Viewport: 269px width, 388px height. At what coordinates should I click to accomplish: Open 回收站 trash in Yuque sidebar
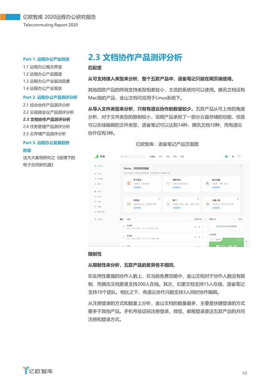coord(99,219)
